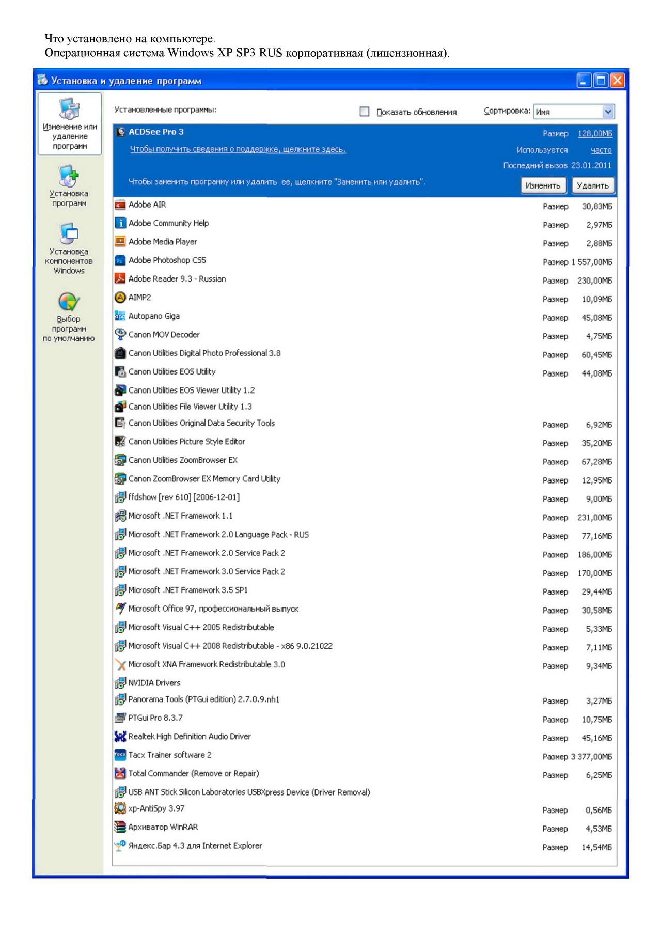The height and width of the screenshot is (935, 661).
Task: Enable the 'Показать обновления' checkbox
Action: (x=365, y=112)
